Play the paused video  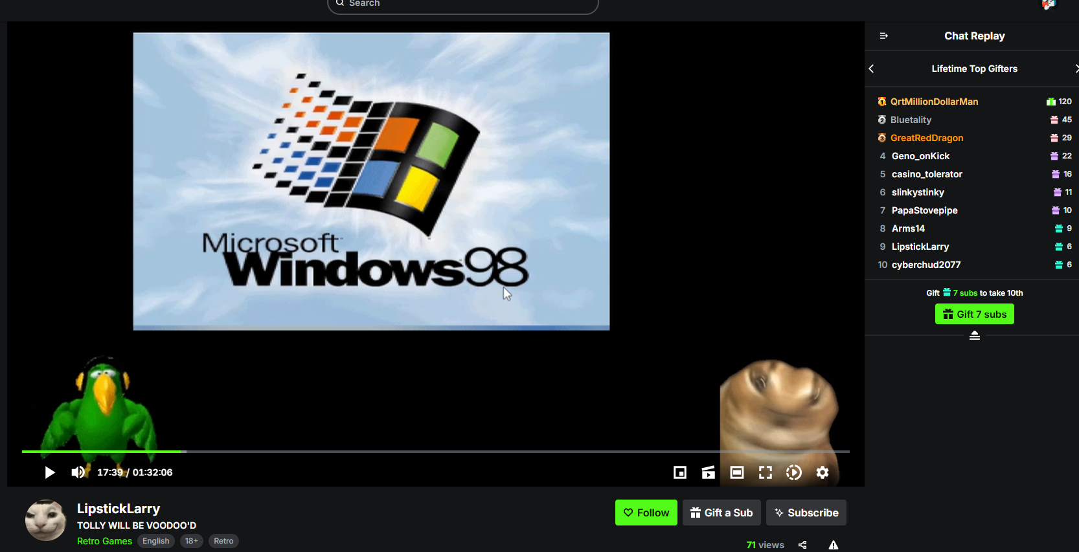[x=50, y=472]
